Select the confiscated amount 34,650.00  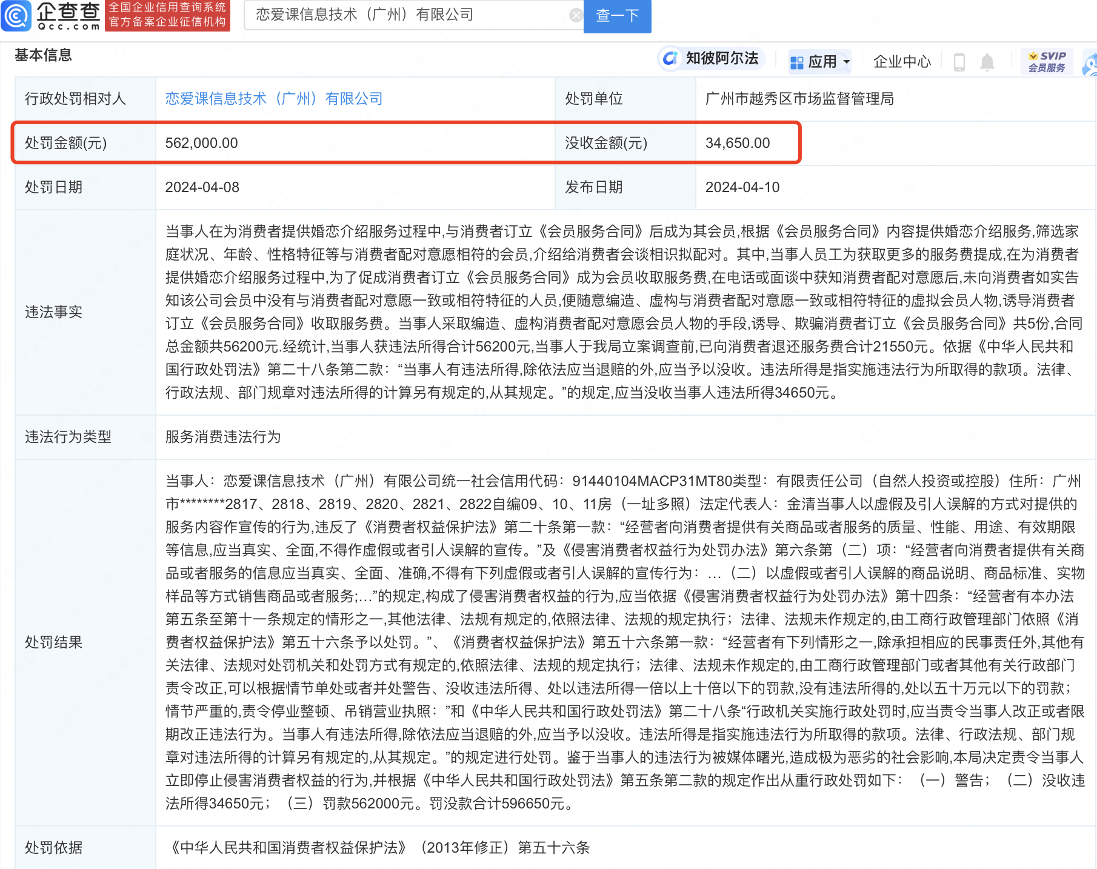[x=738, y=143]
